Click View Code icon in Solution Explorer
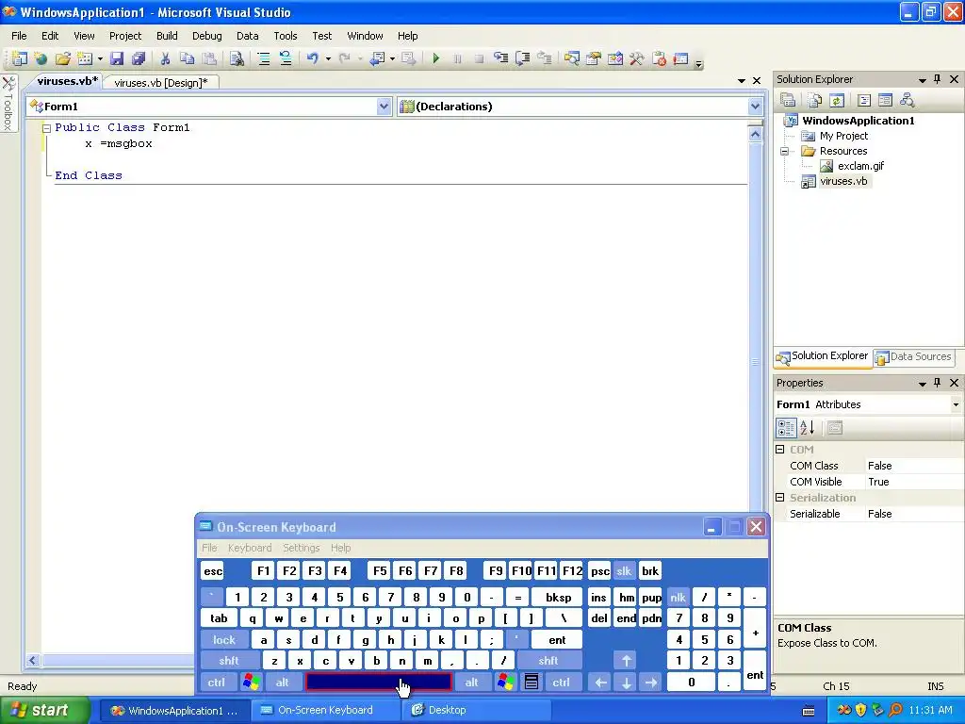965x724 pixels. [x=863, y=100]
